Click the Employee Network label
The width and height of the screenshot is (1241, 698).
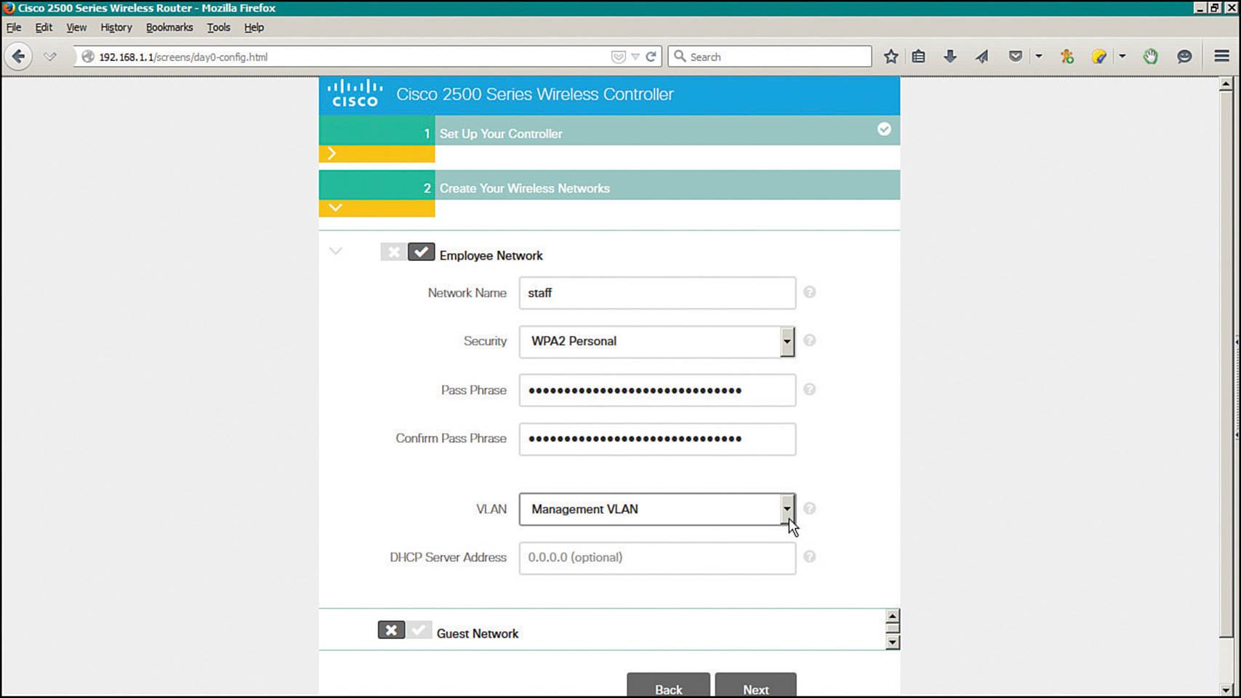pyautogui.click(x=491, y=256)
